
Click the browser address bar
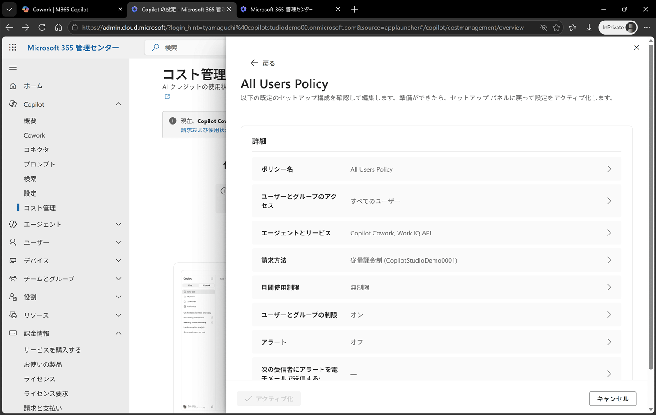tap(303, 28)
